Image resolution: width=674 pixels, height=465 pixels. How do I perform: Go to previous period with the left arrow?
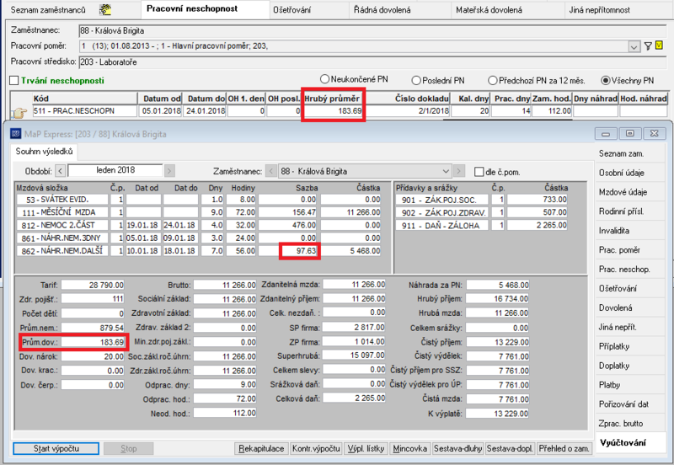coord(60,171)
